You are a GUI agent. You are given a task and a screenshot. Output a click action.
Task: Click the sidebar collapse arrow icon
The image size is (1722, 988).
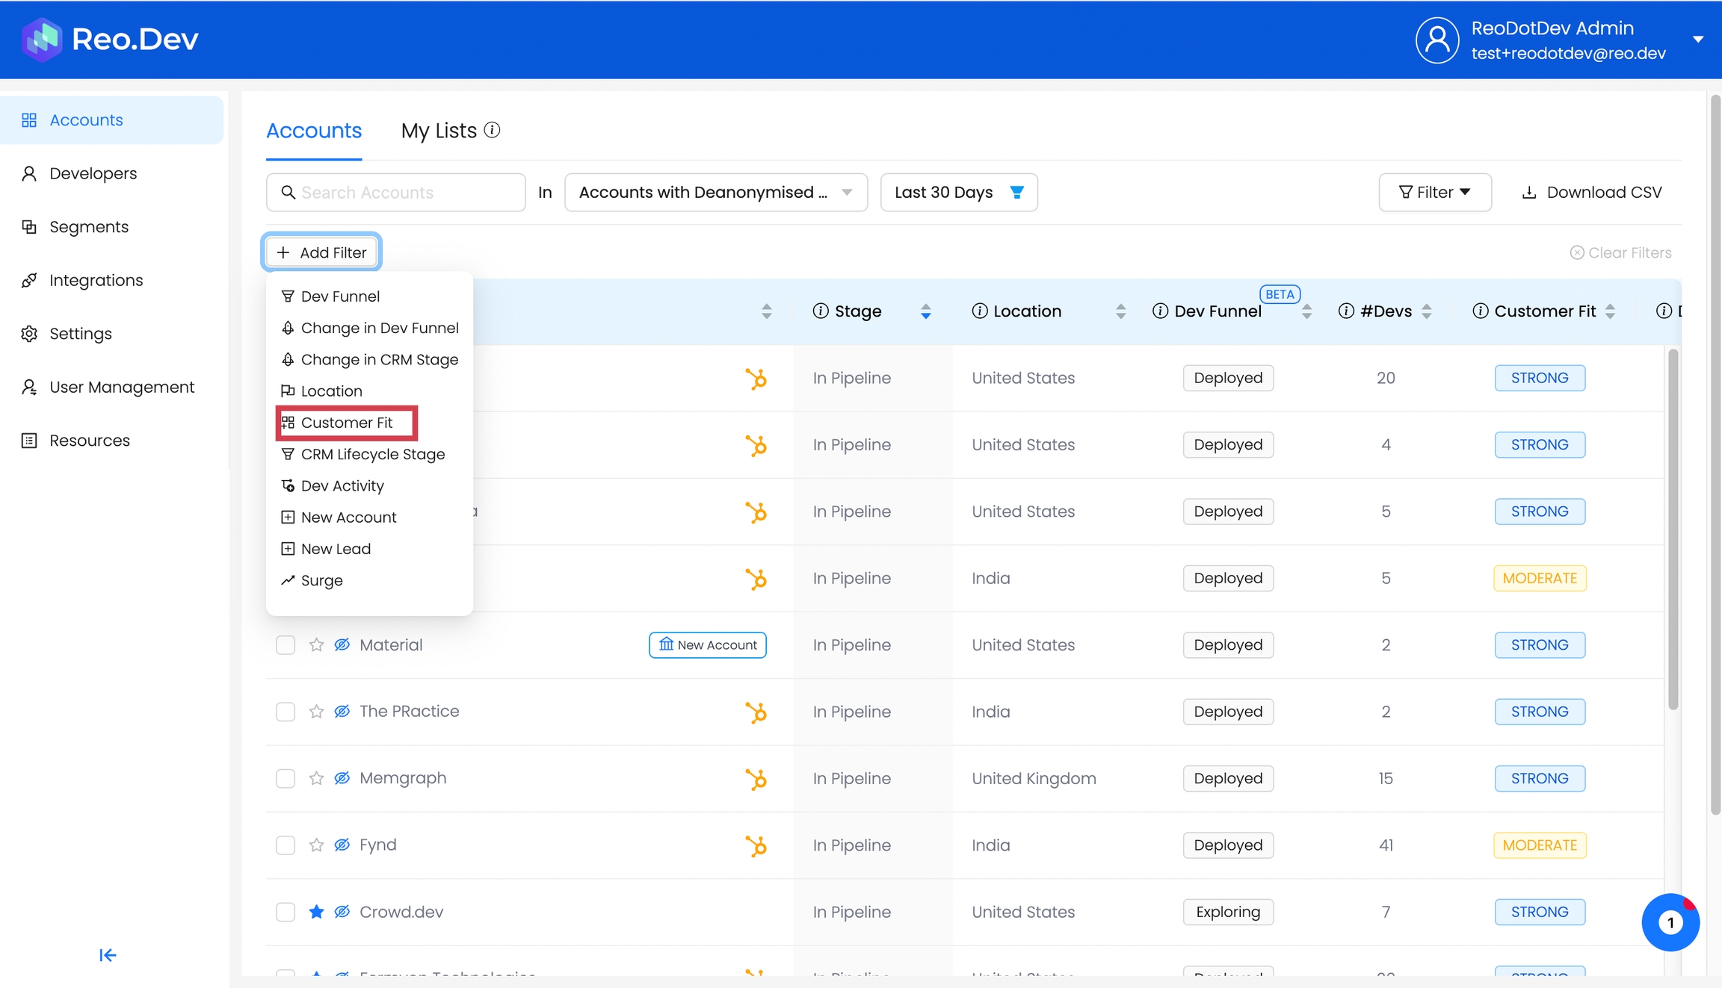pyautogui.click(x=108, y=955)
